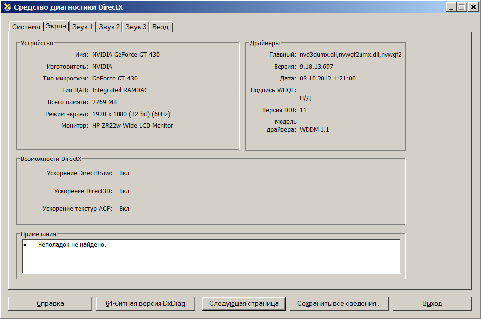Click the Следующая страница button

[x=244, y=304]
